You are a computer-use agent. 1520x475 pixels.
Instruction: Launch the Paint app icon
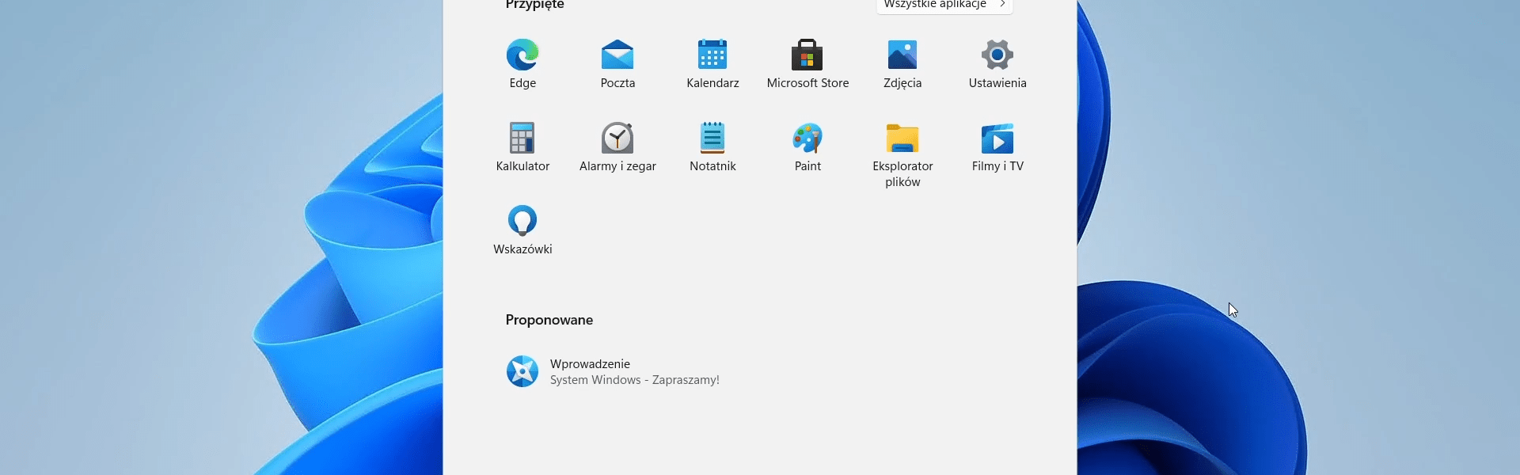coord(807,138)
